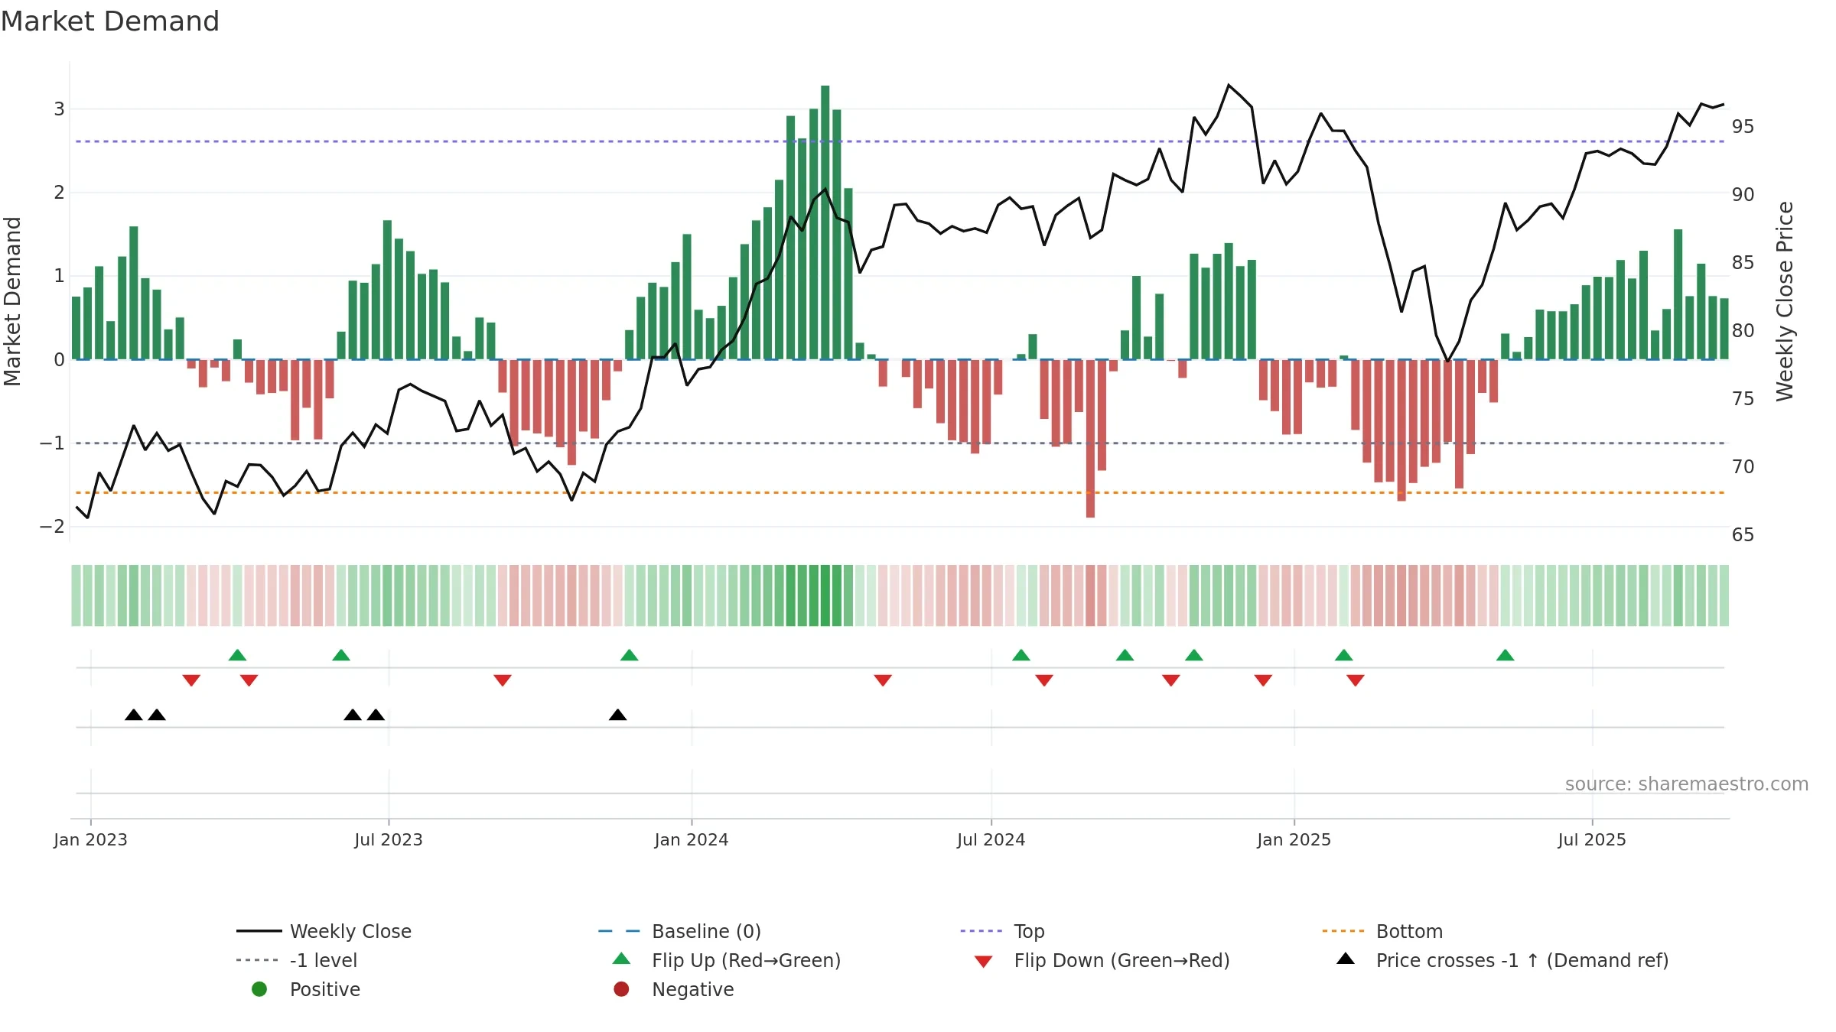
Task: Click the Jan 2023 axis label
Action: pos(90,839)
